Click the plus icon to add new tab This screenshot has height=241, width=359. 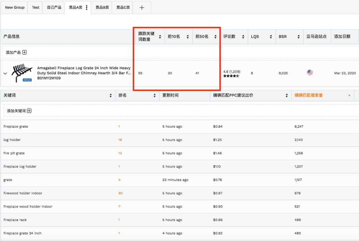[142, 8]
